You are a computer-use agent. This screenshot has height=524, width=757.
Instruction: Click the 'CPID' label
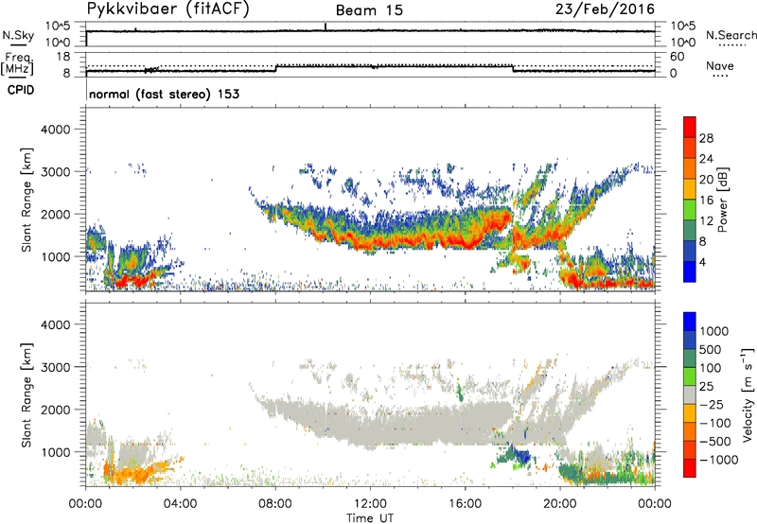tap(21, 90)
